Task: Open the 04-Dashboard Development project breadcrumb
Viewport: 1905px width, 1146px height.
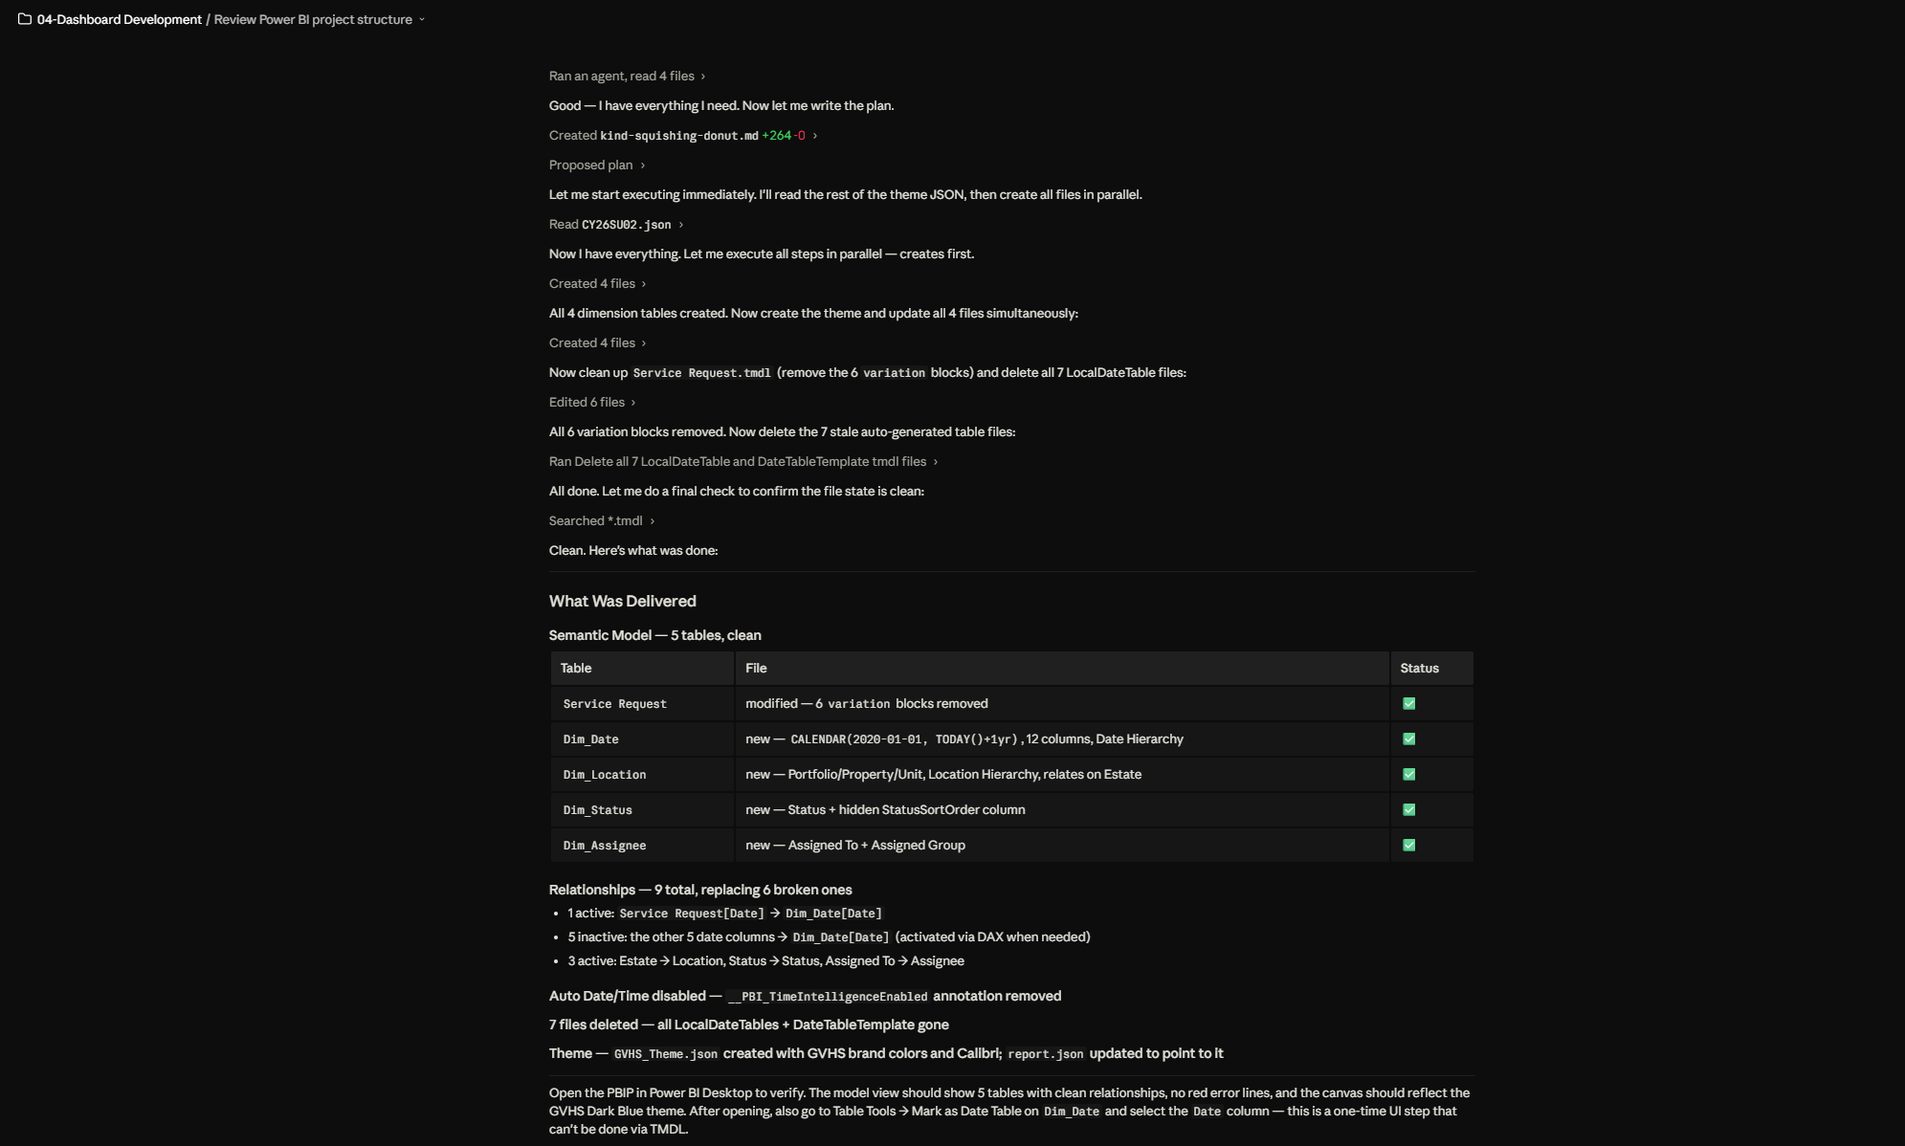Action: pos(119,19)
